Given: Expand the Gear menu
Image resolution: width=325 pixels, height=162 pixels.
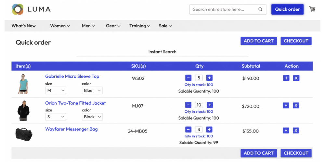Looking at the screenshot, I should [x=113, y=26].
